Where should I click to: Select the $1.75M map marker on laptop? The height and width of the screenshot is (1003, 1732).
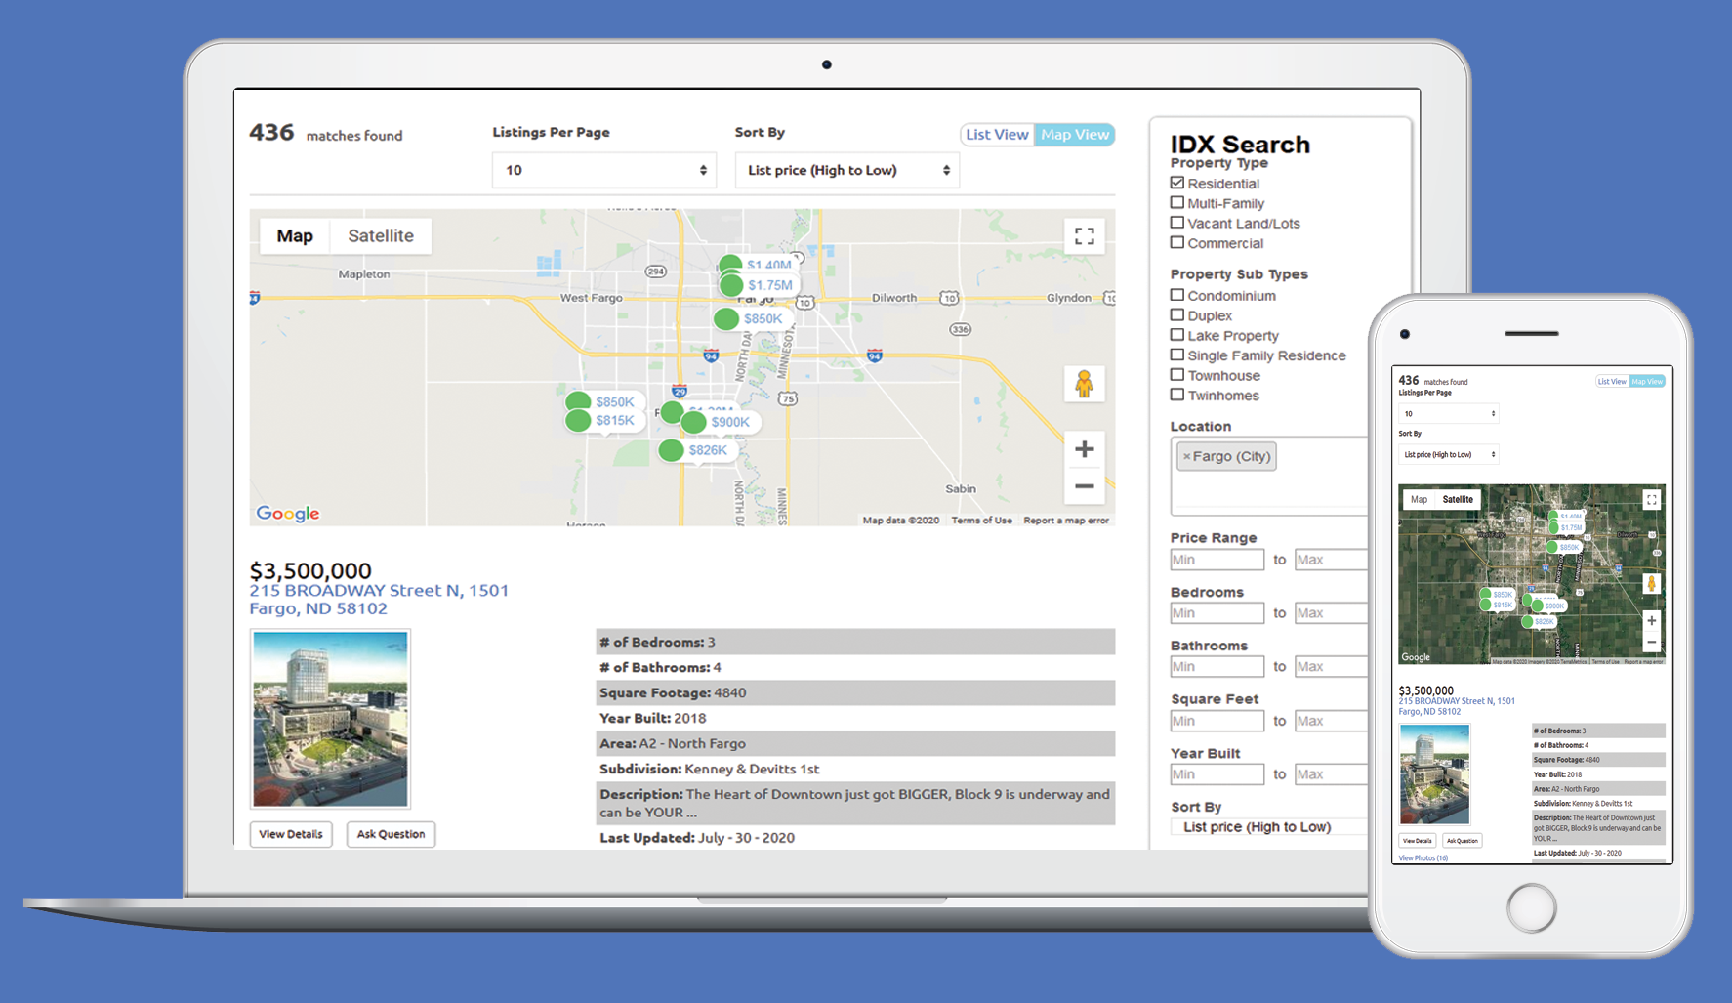click(758, 285)
